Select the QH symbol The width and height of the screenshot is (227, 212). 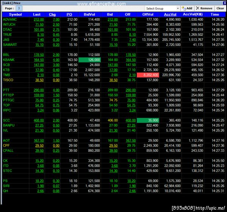tap(5, 191)
